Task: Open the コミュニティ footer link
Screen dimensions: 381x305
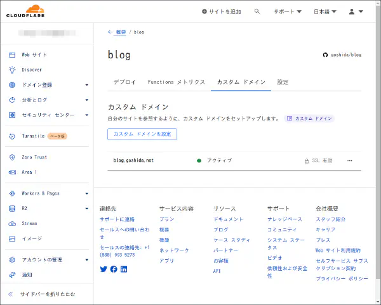Action: (x=282, y=230)
